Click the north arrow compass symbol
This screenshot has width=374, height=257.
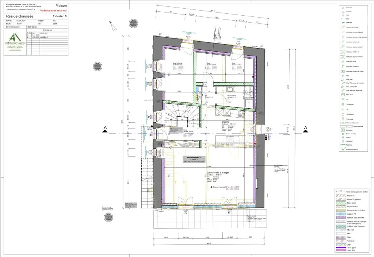click(112, 26)
